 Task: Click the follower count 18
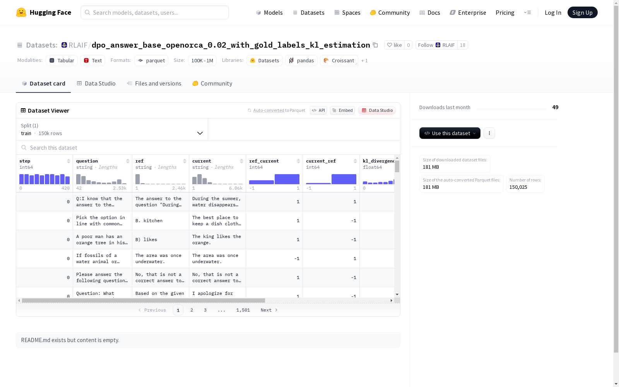pos(463,45)
